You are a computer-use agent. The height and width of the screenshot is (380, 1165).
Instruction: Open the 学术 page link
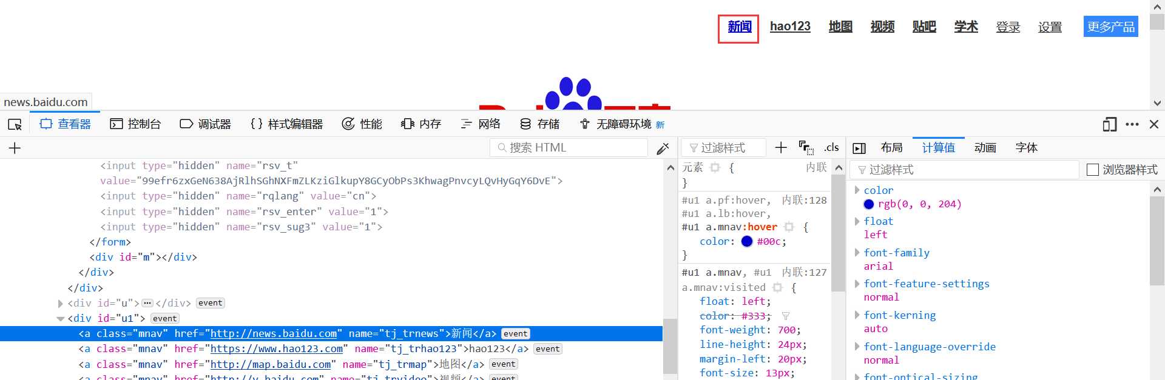tap(966, 27)
